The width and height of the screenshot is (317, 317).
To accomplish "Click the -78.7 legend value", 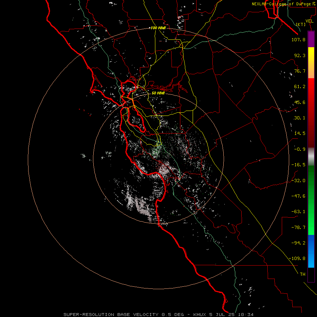I will click(298, 228).
